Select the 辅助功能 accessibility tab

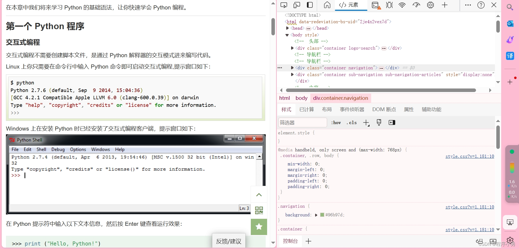pyautogui.click(x=431, y=110)
